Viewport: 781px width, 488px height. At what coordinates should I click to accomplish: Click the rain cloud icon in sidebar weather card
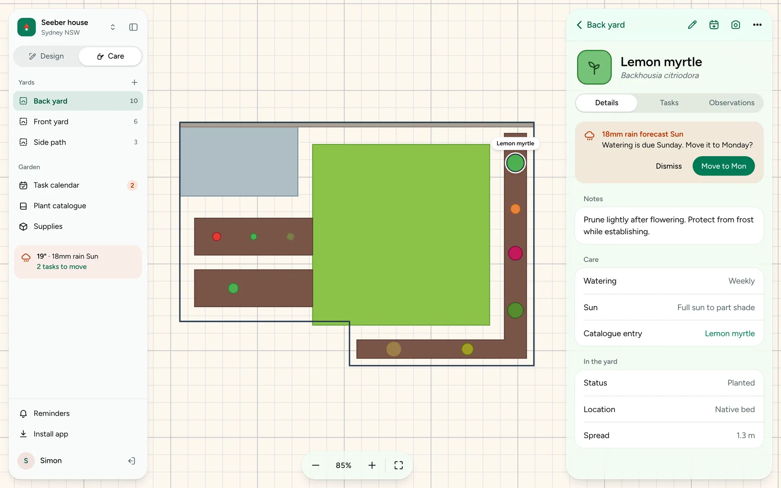pyautogui.click(x=26, y=258)
